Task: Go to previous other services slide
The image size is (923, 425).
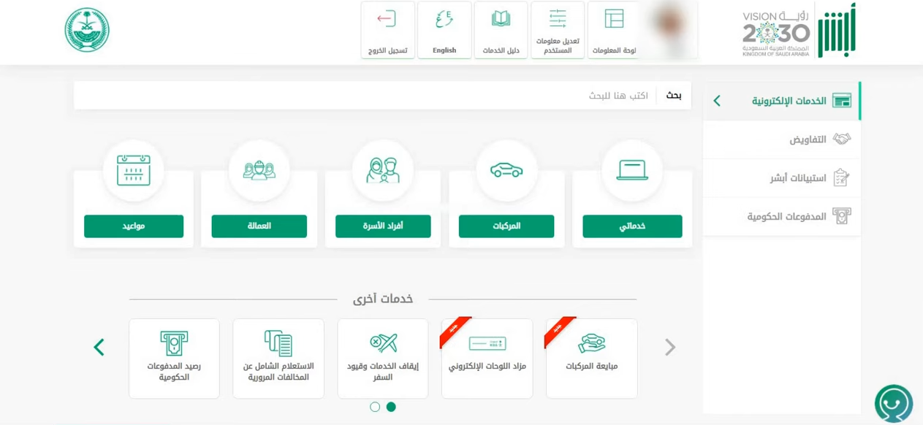Action: [670, 347]
